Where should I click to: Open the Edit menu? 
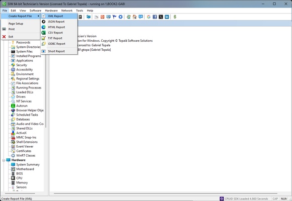click(13, 11)
